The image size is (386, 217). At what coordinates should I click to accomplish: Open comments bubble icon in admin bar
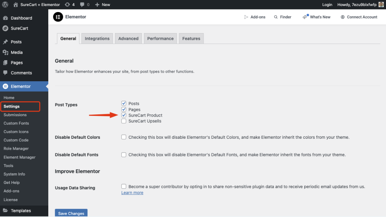pyautogui.click(x=82, y=5)
